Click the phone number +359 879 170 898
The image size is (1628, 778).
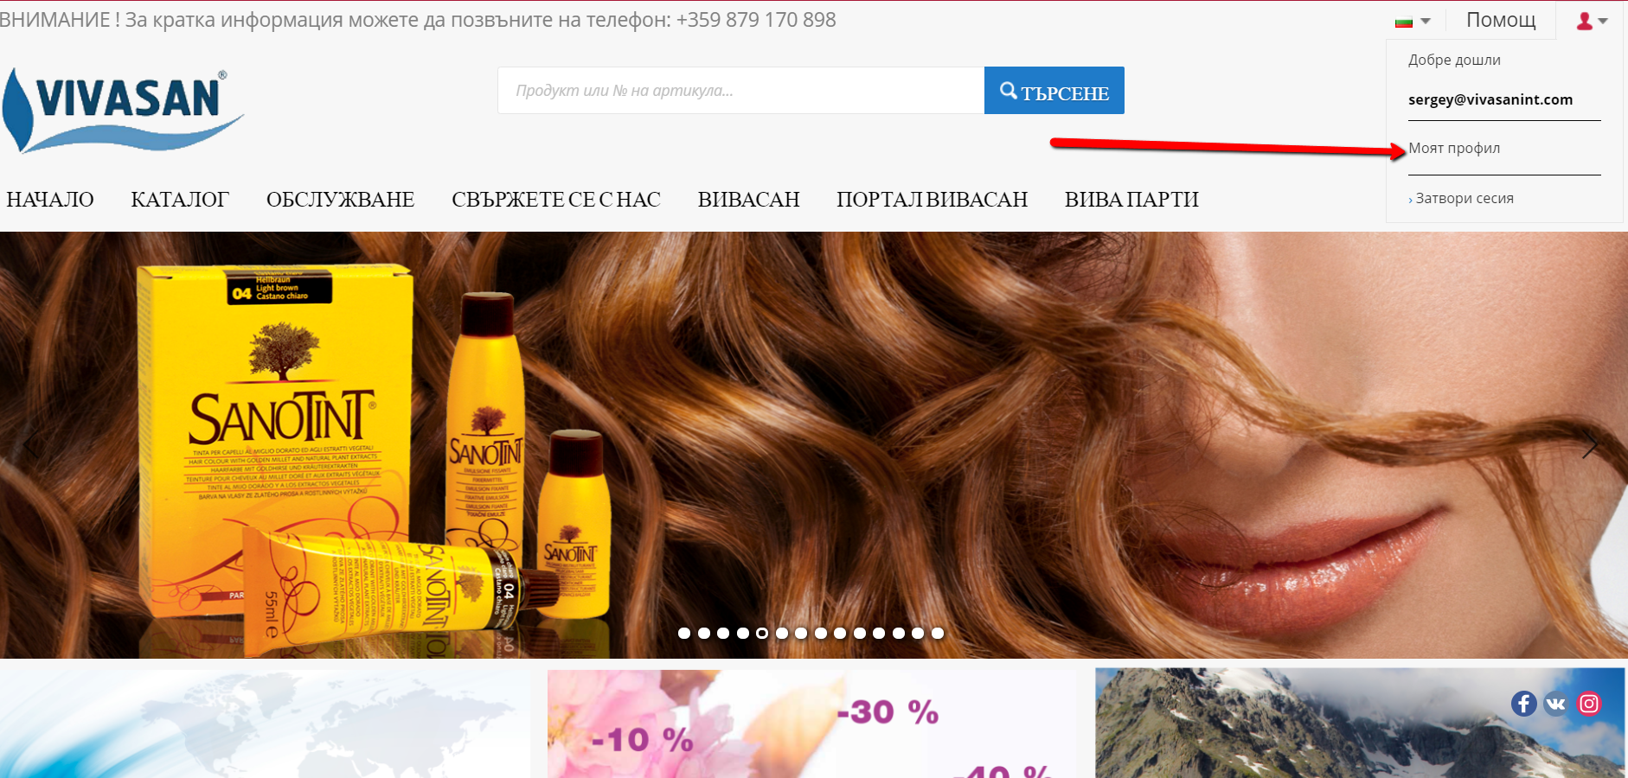click(756, 20)
